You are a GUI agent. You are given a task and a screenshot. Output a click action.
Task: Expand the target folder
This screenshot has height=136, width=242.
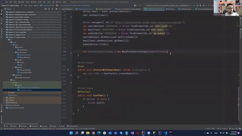[x=7, y=93]
